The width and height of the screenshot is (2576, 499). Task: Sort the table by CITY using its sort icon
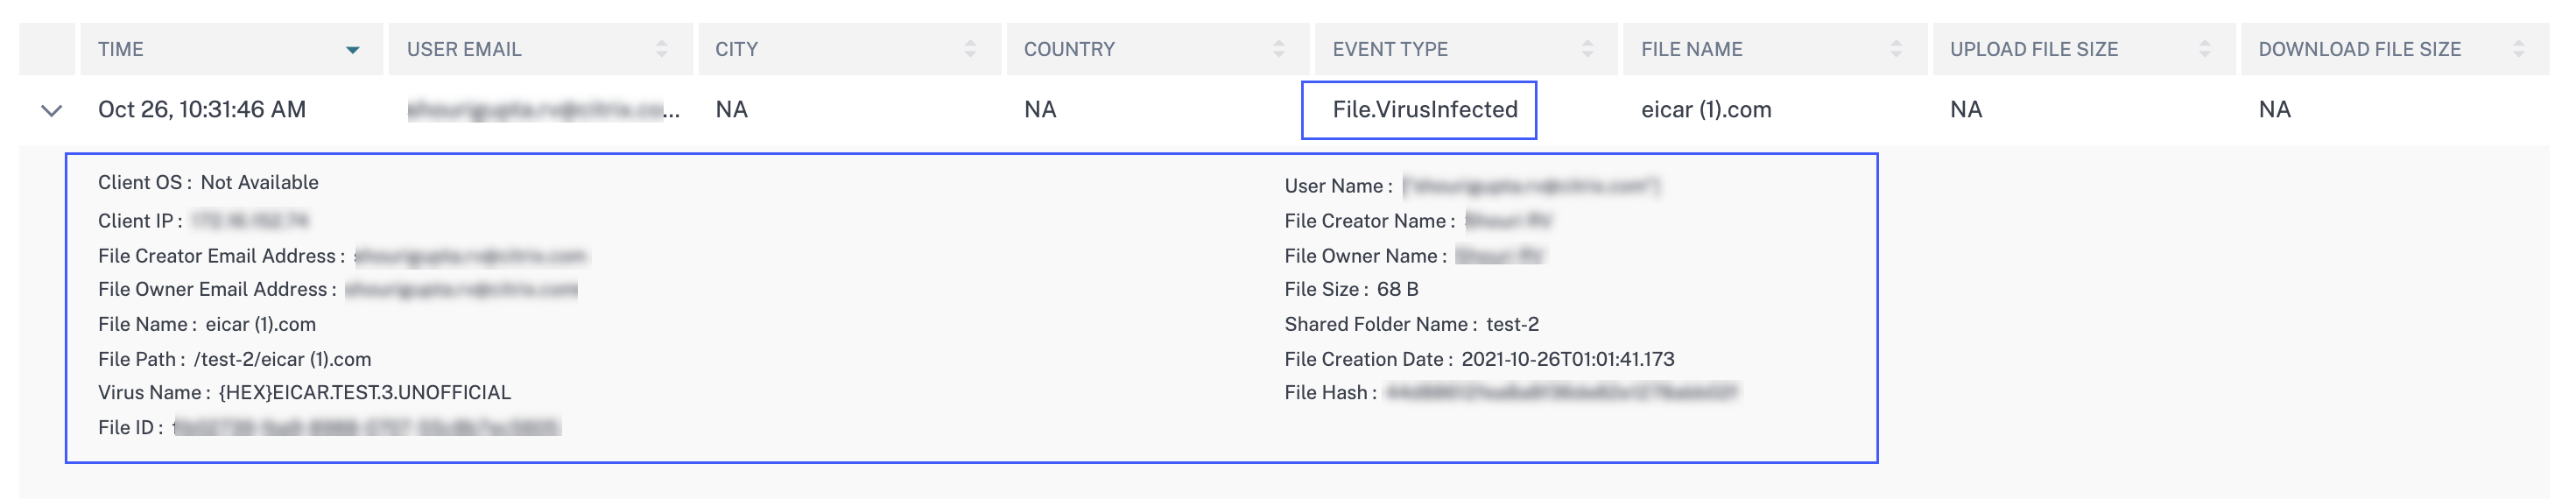[x=969, y=49]
